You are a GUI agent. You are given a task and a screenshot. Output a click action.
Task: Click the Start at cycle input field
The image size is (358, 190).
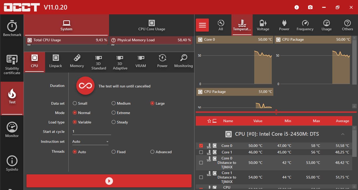click(91, 132)
